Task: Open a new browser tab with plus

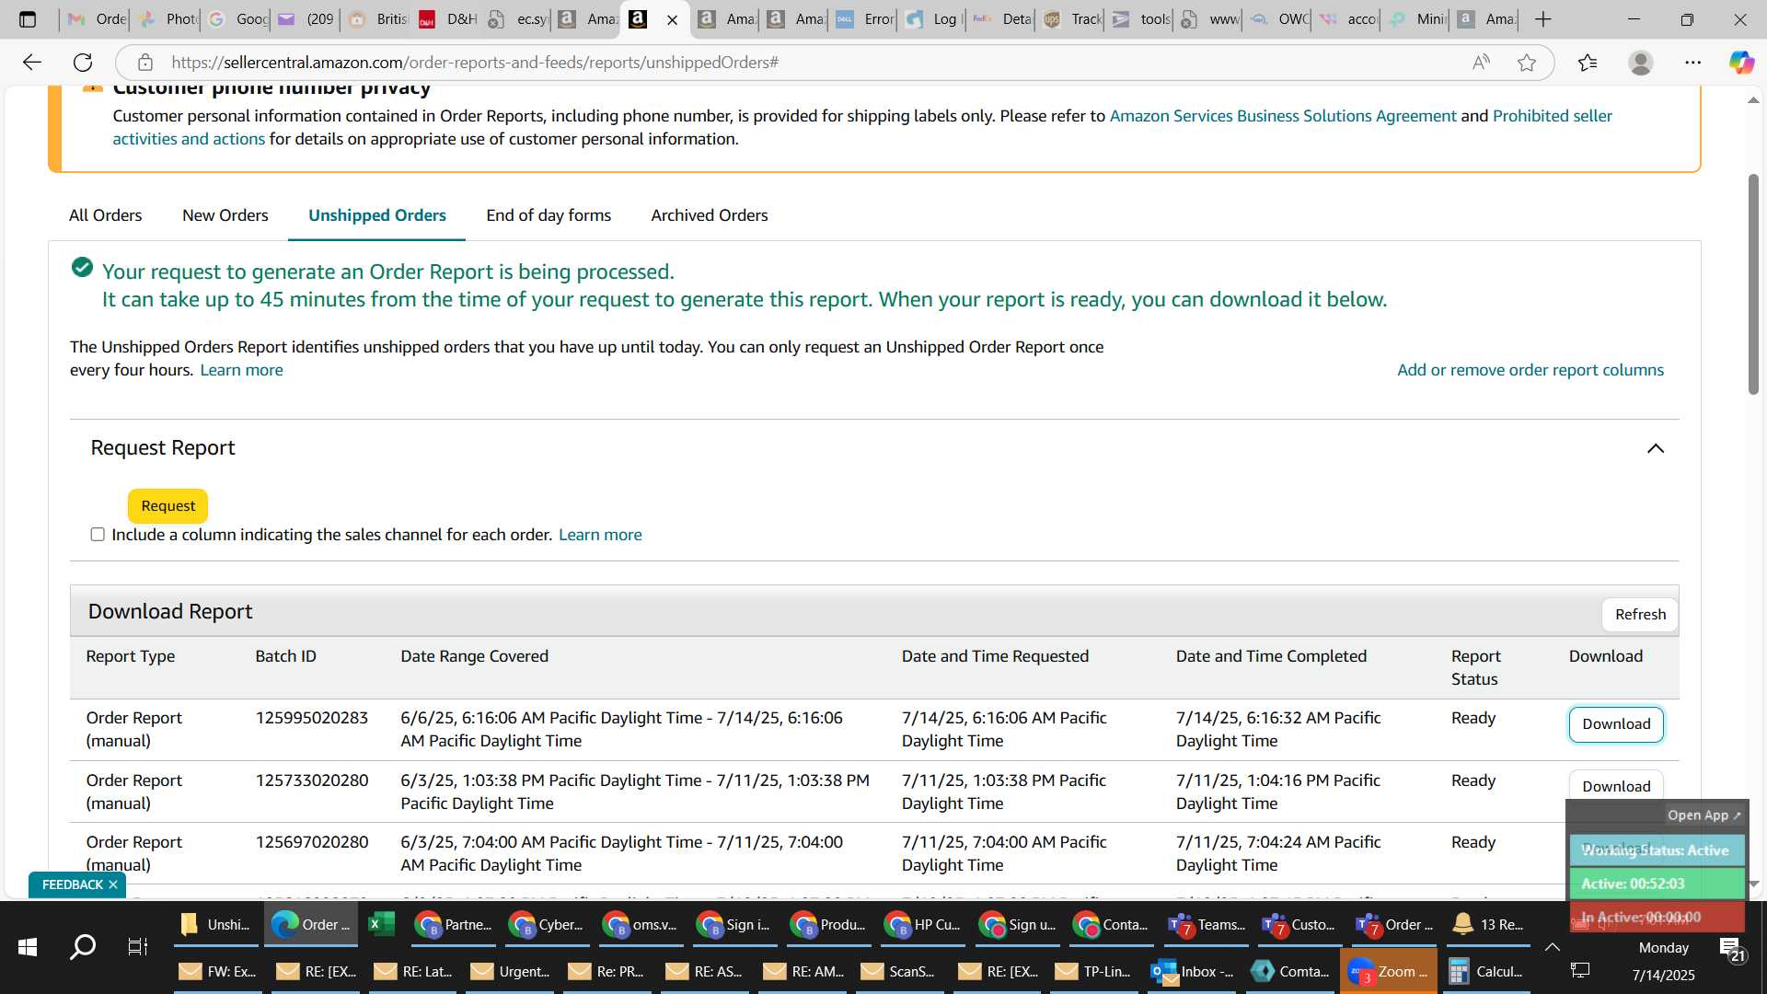Action: pos(1543,18)
